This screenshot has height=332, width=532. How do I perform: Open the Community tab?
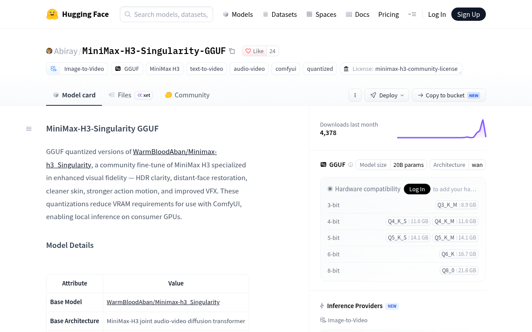click(x=187, y=95)
